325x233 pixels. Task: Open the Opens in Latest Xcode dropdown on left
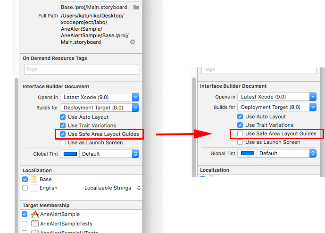[x=100, y=97]
